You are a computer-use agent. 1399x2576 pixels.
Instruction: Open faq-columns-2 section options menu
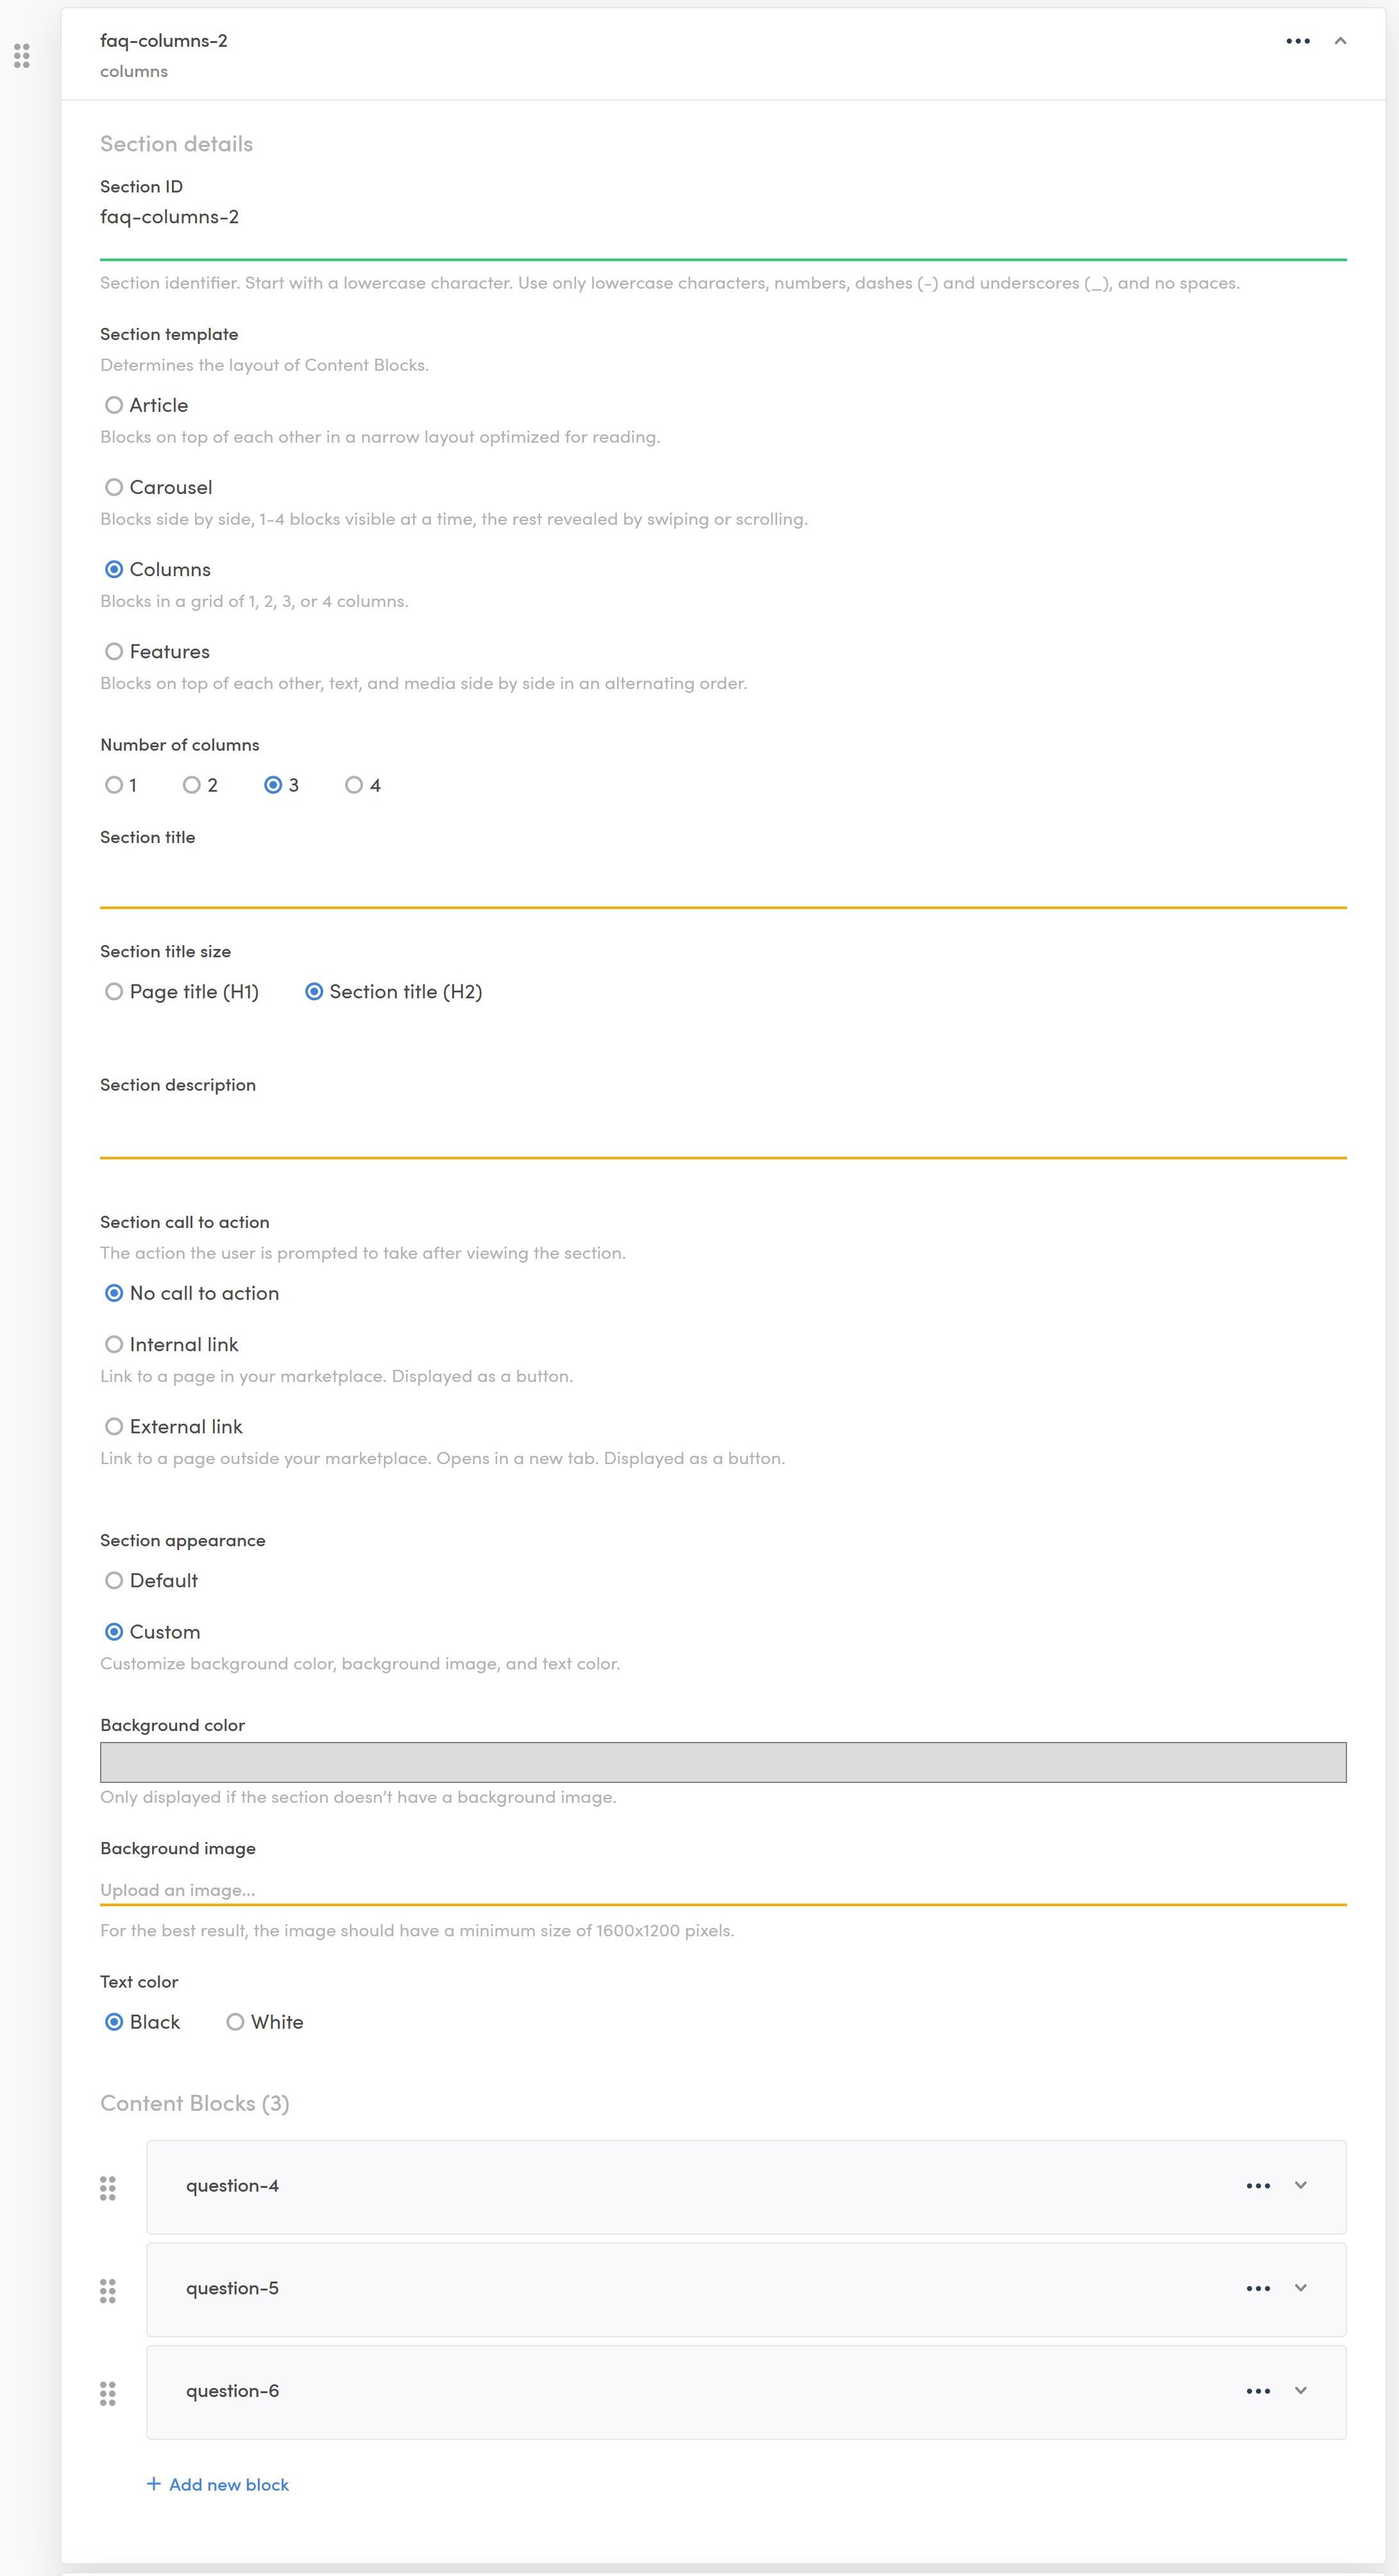coord(1297,41)
